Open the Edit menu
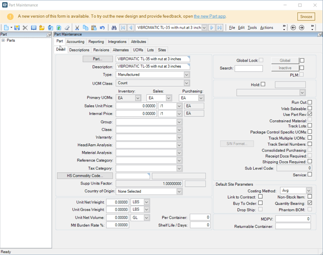The image size is (323, 255). pos(241,28)
